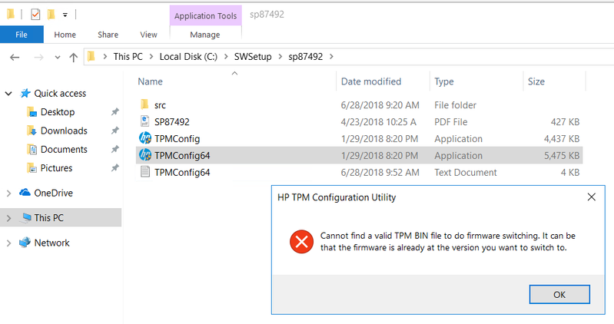Screen dimensions: 614x324
Task: Select the src folder icon
Action: (x=144, y=104)
